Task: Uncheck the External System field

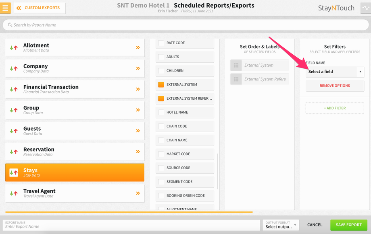Action: 161,84
